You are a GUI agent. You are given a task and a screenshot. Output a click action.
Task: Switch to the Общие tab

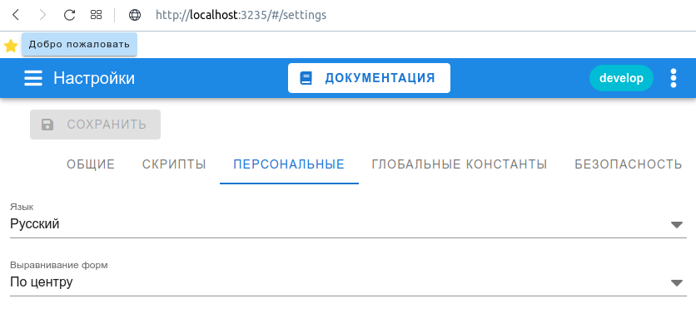(91, 164)
